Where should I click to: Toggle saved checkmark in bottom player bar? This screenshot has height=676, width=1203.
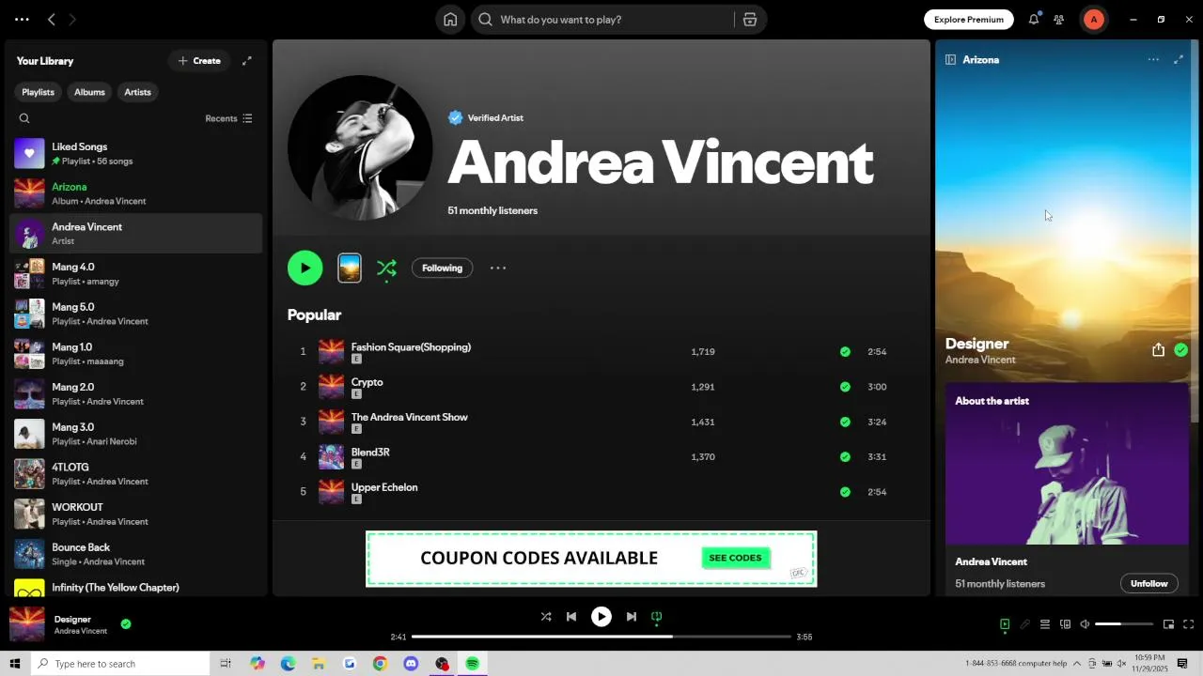tap(126, 623)
